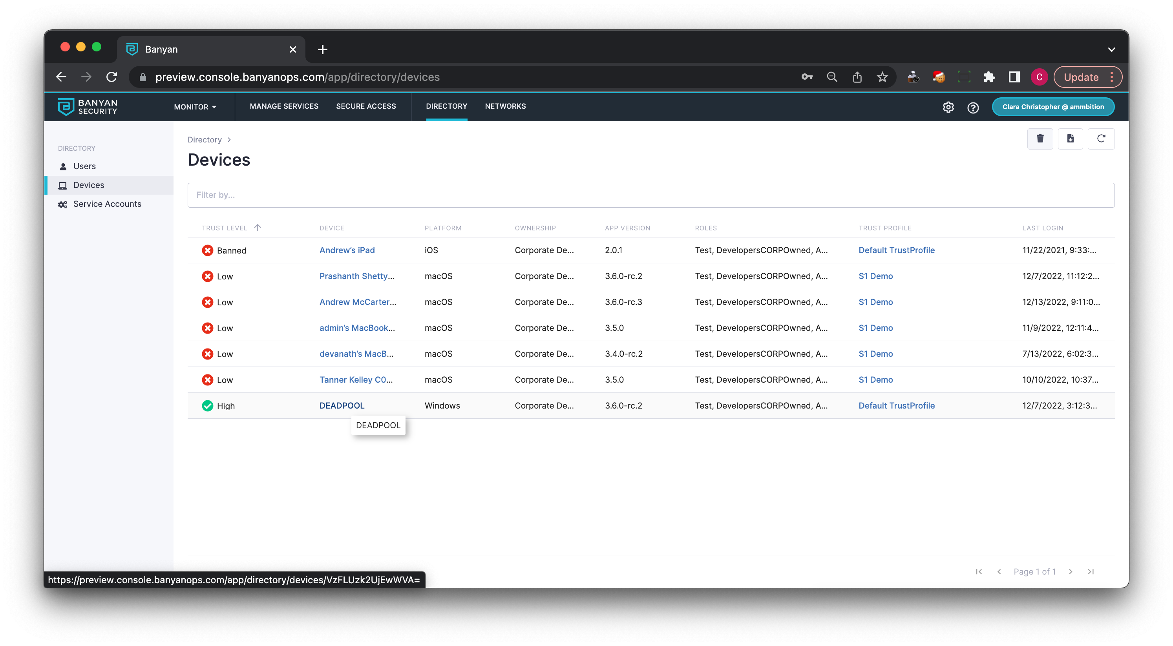The image size is (1173, 646).
Task: Expand the Monitor dropdown menu
Action: (x=195, y=107)
